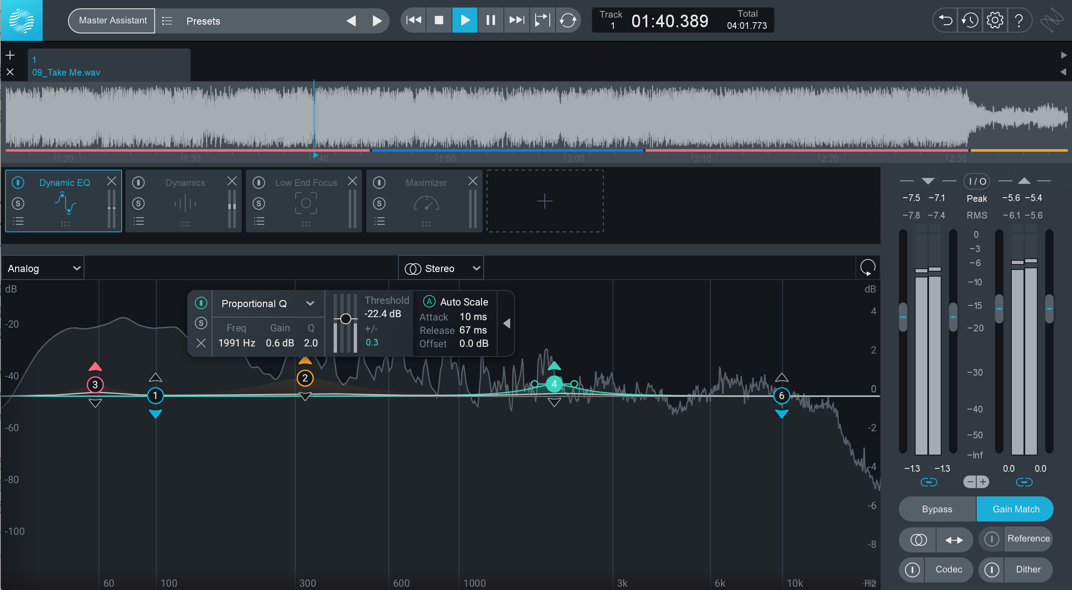
Task: Remove track with X icon
Action: tap(10, 72)
